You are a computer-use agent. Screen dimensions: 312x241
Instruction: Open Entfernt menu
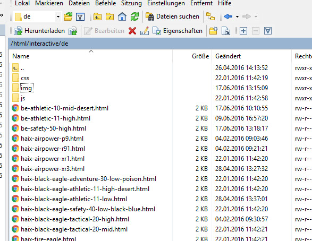201,3
